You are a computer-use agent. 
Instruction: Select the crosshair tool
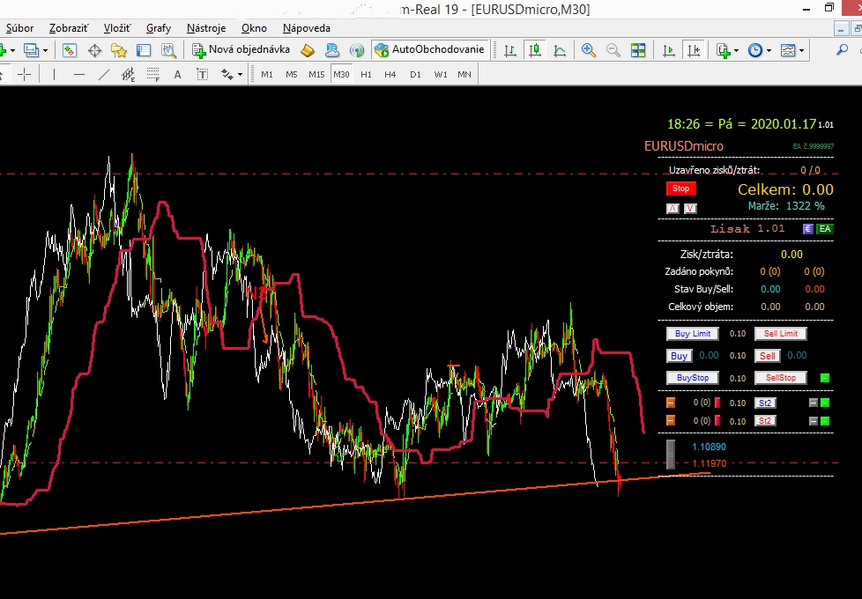pos(24,74)
